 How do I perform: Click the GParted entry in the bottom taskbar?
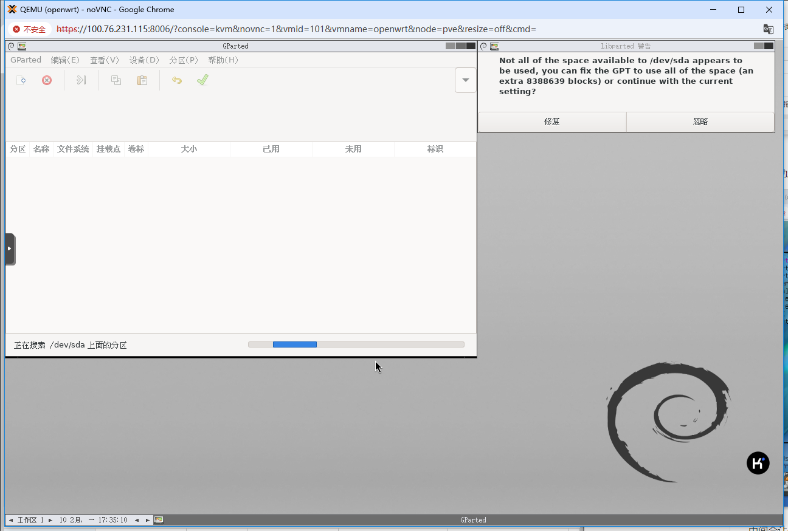pyautogui.click(x=473, y=520)
